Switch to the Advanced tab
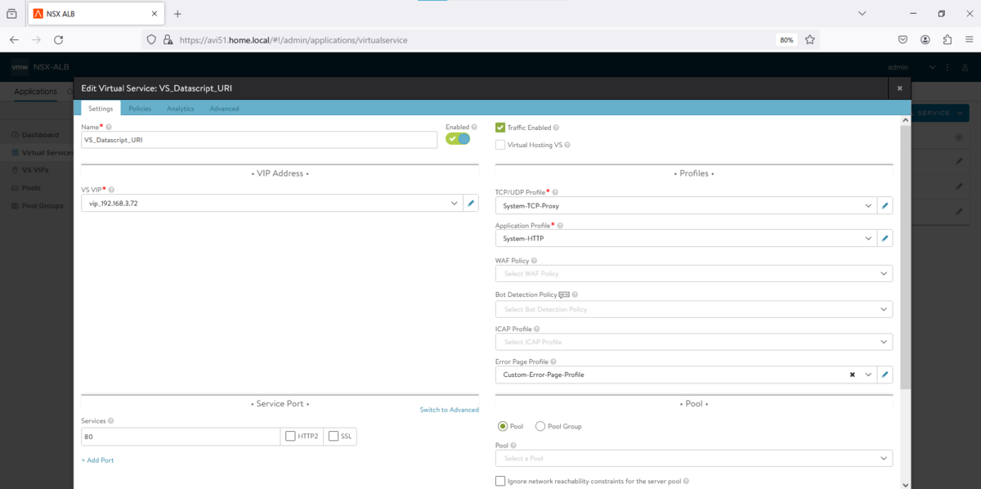Viewport: 981px width, 489px height. point(224,109)
